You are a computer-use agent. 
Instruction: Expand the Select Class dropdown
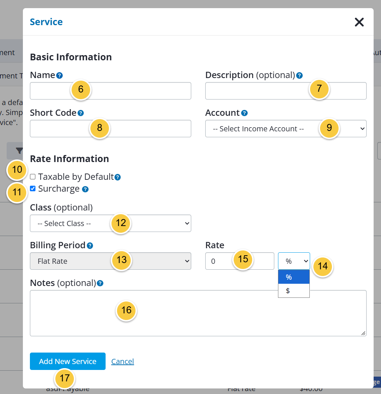point(110,223)
